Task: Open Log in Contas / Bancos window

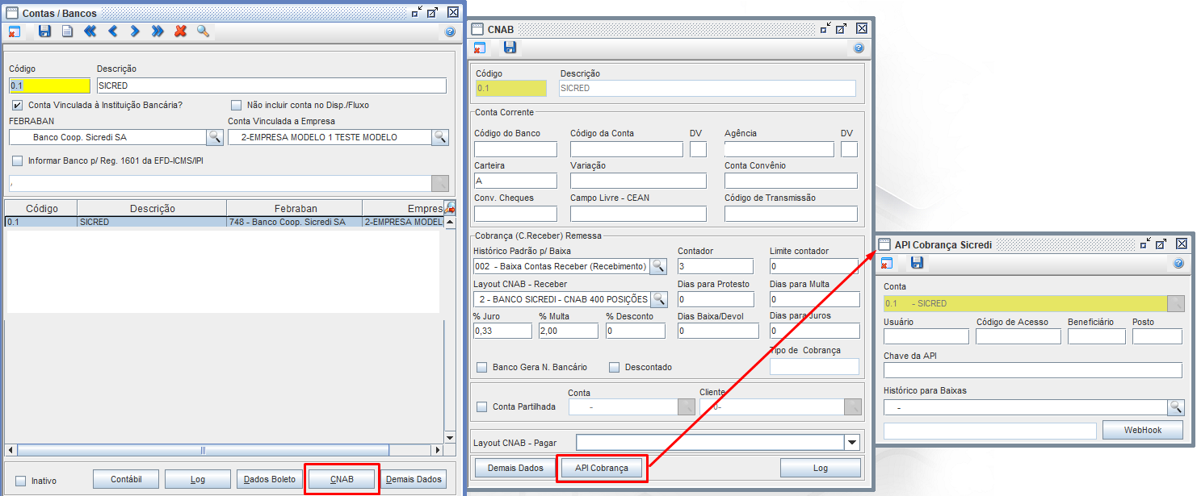Action: [198, 479]
